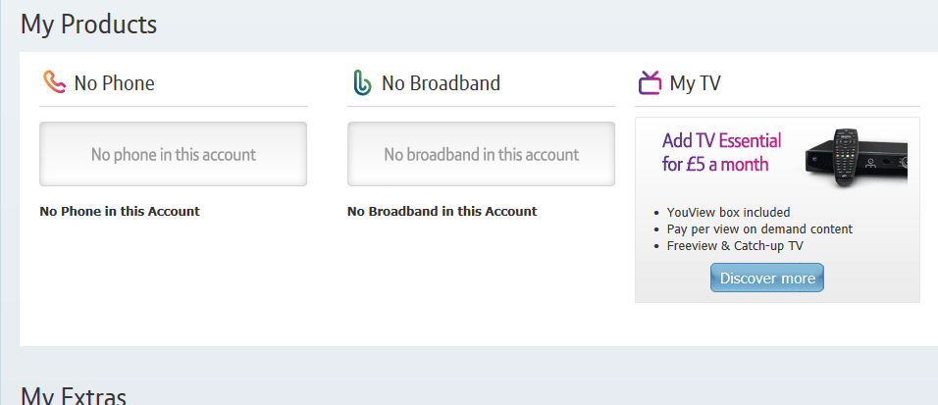Click the Discover more button
The width and height of the screenshot is (938, 405).
coord(767,278)
